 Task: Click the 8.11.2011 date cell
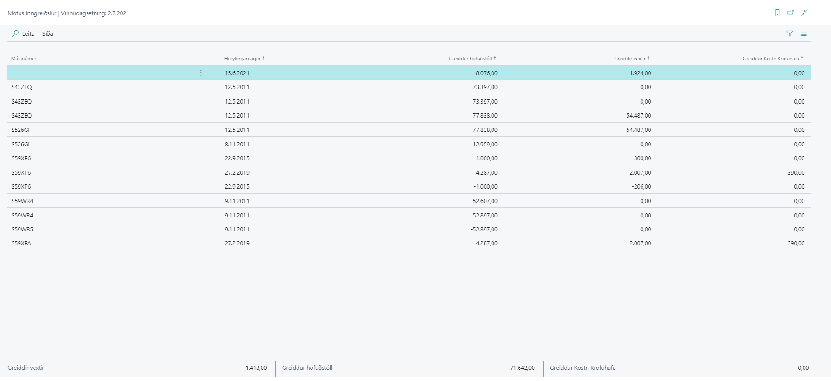click(x=237, y=144)
